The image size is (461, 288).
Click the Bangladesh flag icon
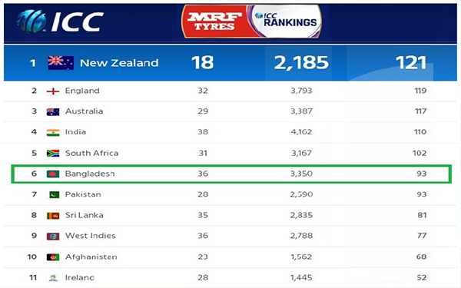point(53,174)
